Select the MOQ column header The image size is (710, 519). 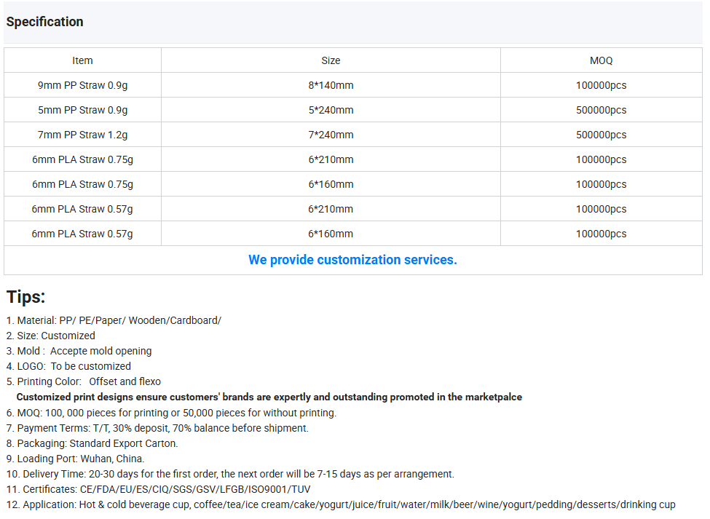pos(601,60)
